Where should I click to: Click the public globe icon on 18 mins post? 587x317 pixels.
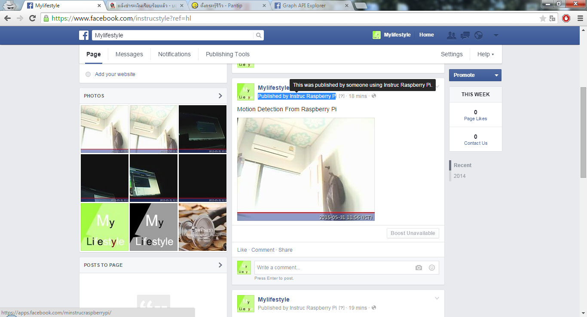point(374,96)
